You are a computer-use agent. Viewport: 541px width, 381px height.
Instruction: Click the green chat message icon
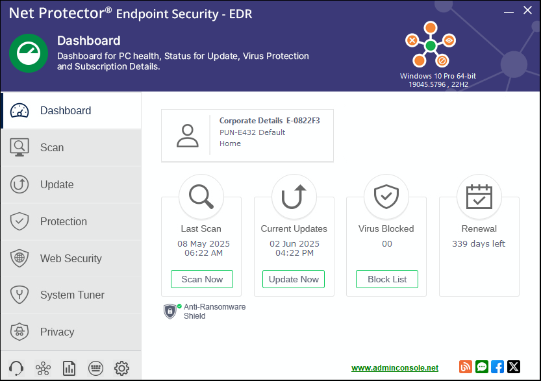[482, 367]
